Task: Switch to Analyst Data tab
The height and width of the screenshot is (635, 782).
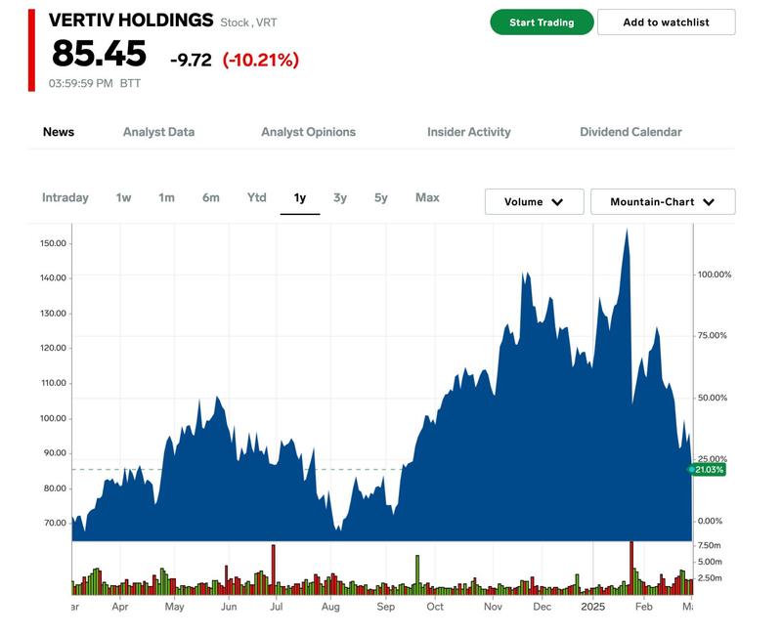Action: tap(158, 132)
